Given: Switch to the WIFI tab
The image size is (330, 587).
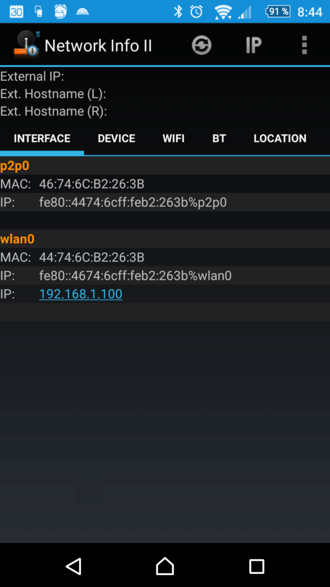Looking at the screenshot, I should coord(174,139).
